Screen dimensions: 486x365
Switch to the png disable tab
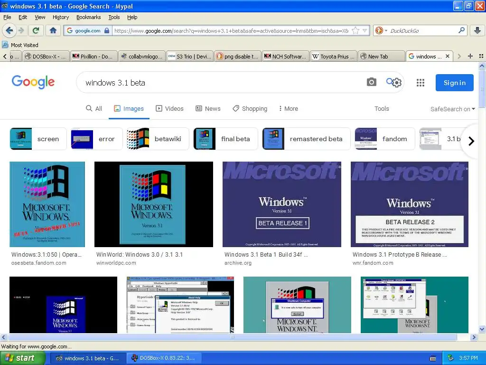pyautogui.click(x=237, y=57)
